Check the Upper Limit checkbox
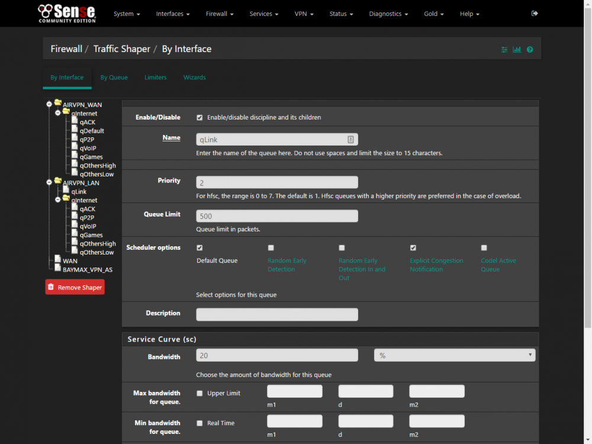 pyautogui.click(x=200, y=394)
